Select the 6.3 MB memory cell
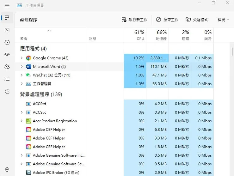The width and height of the screenshot is (234, 176). (x=157, y=130)
